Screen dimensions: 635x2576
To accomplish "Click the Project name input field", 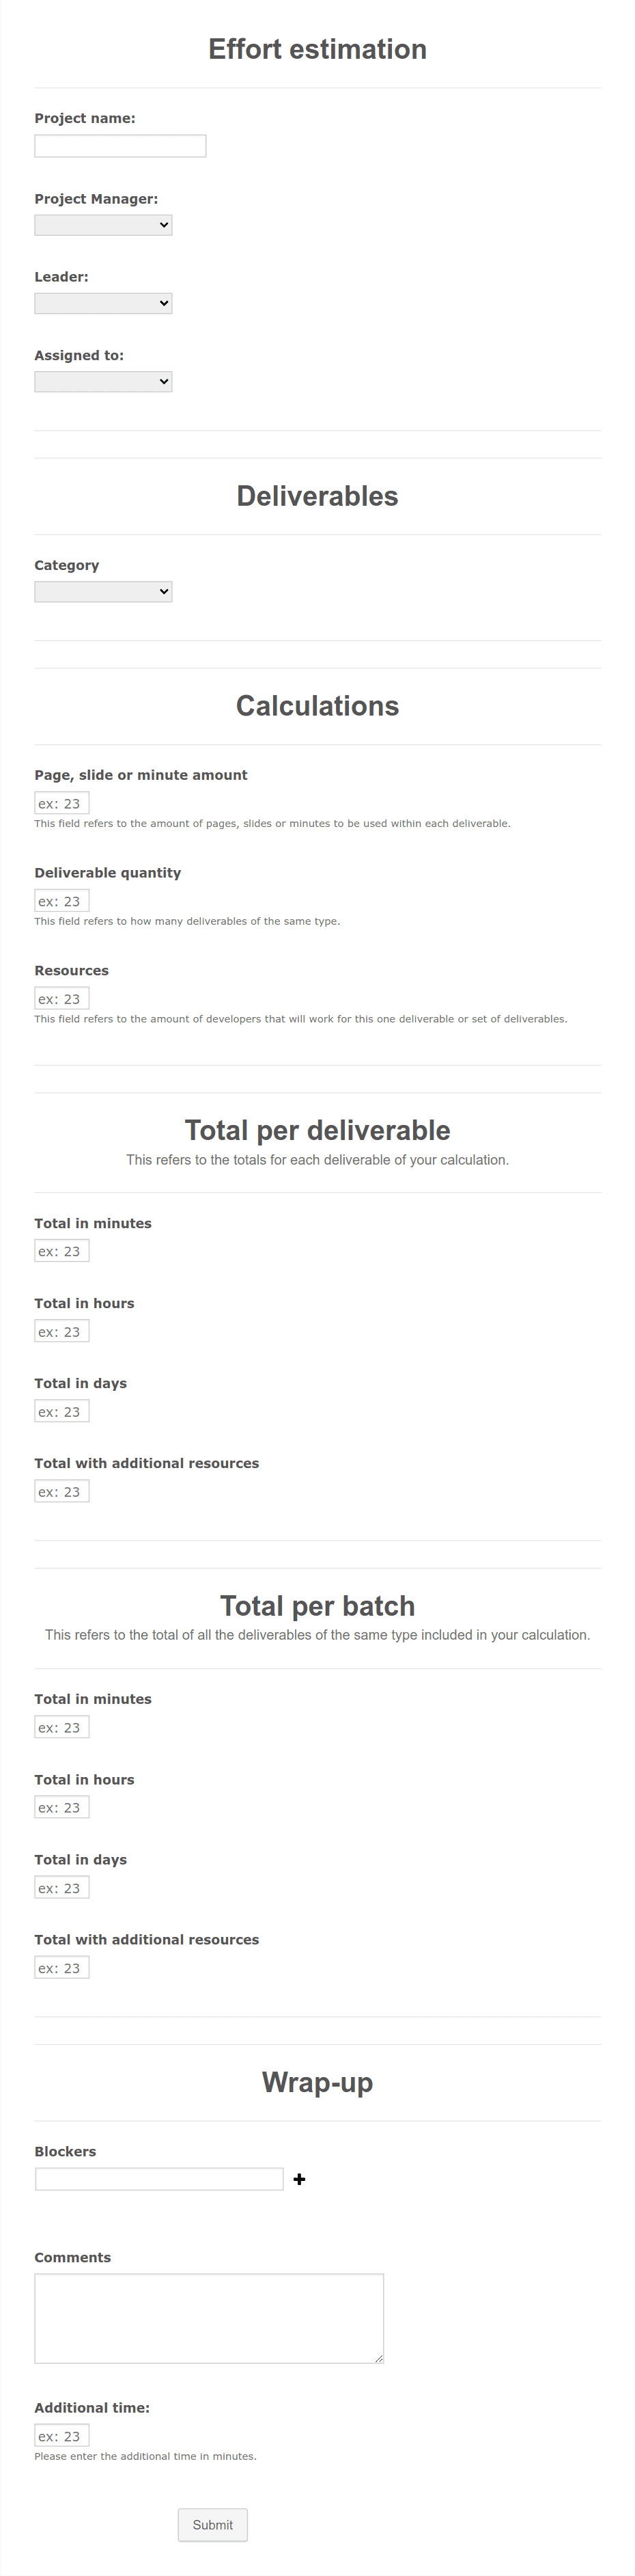I will [x=119, y=145].
